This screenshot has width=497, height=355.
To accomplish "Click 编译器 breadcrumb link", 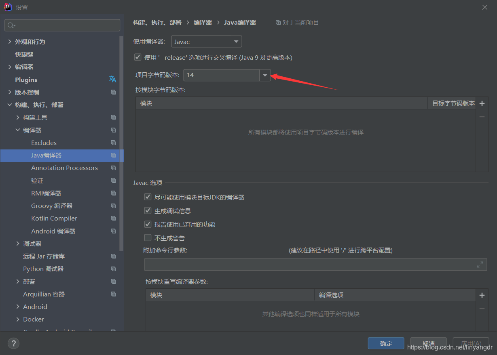I will 203,23.
